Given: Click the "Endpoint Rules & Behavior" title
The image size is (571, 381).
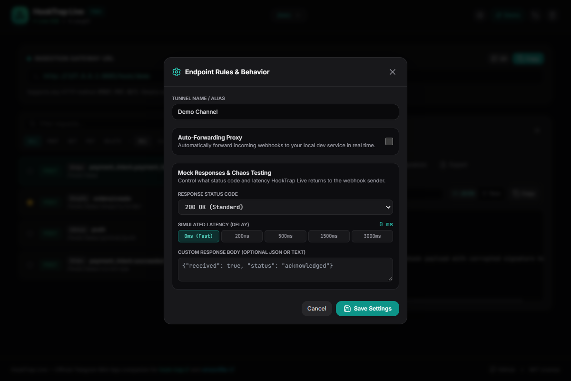Looking at the screenshot, I should point(227,72).
